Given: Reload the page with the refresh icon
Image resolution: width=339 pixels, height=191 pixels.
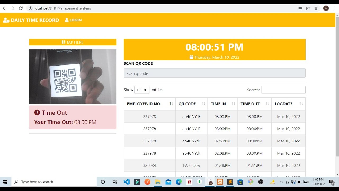Looking at the screenshot, I should [x=21, y=8].
